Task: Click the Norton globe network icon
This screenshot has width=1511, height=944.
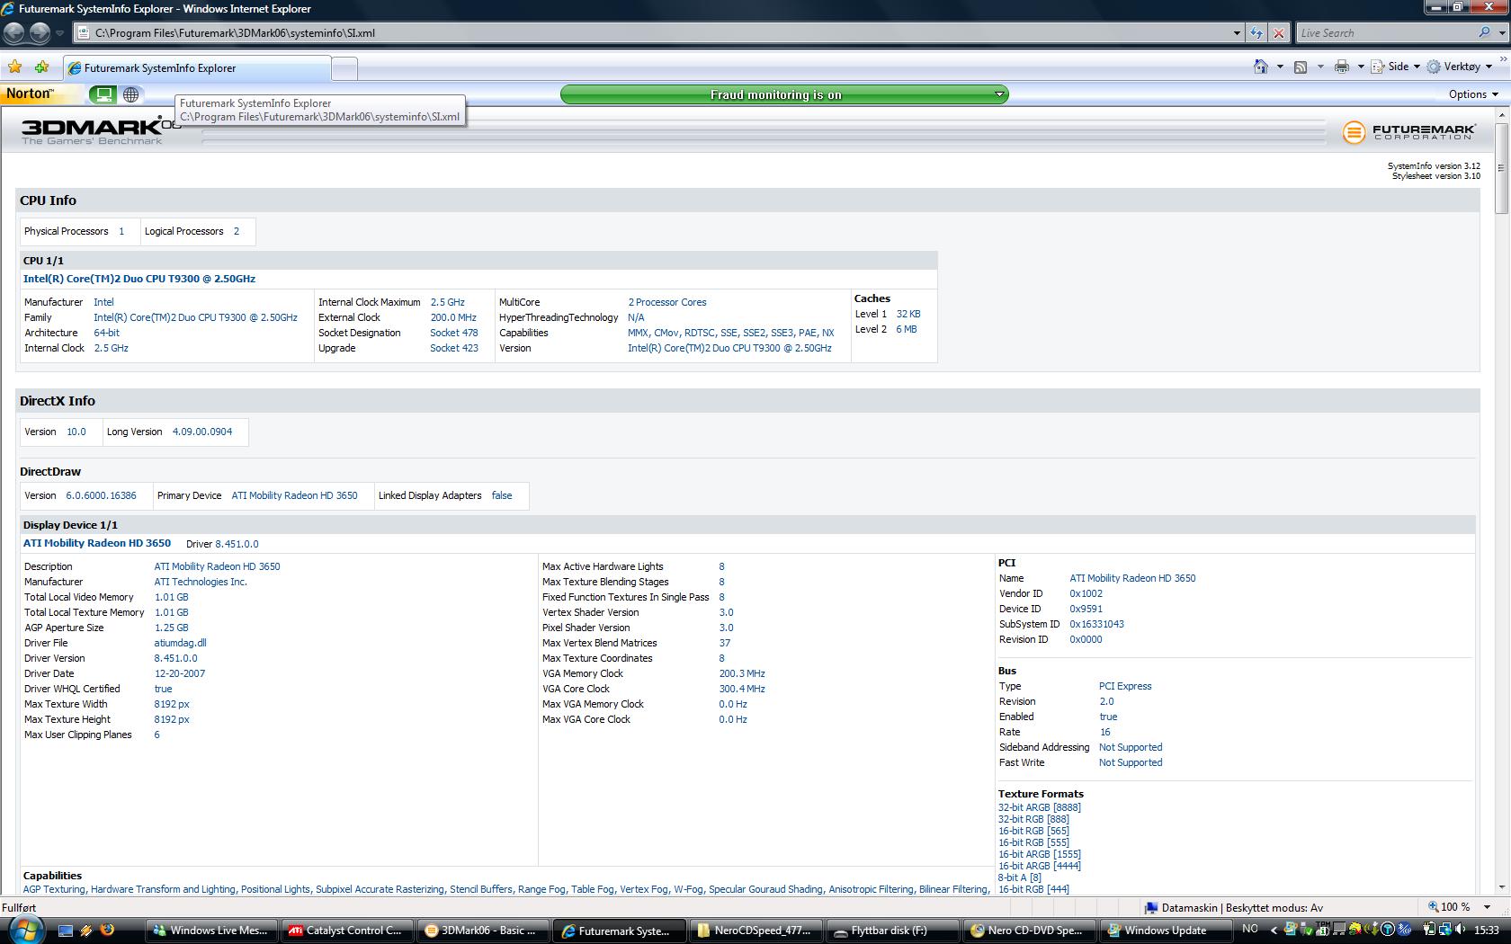Action: pyautogui.click(x=131, y=94)
